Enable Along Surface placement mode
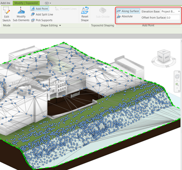 click(128, 11)
